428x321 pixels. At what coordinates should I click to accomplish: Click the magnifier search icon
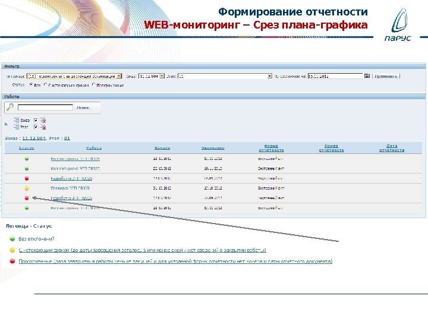[10, 107]
